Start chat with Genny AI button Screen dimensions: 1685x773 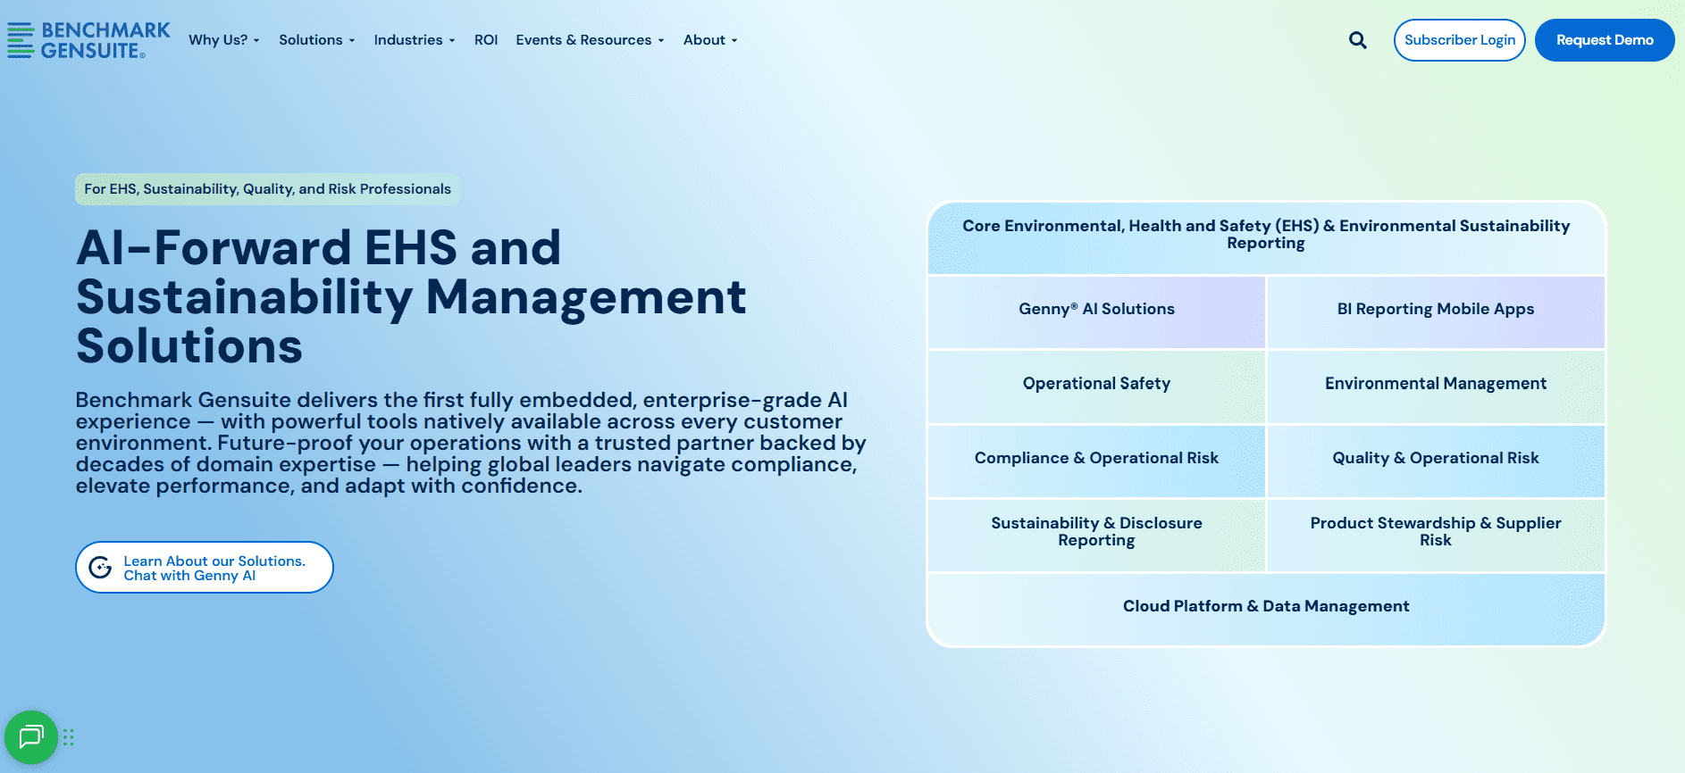pyautogui.click(x=205, y=568)
